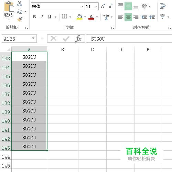Expand the font name dropdown arrow

[82, 7]
